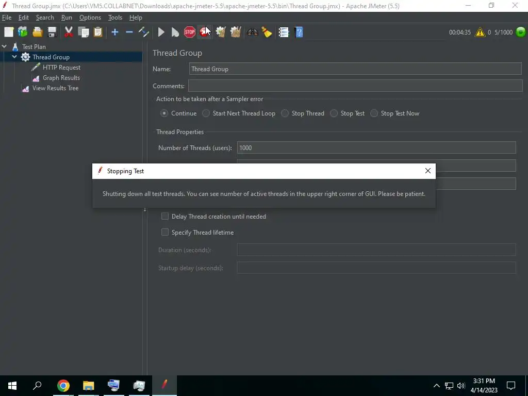The height and width of the screenshot is (396, 528).
Task: Click the Name input field
Action: click(355, 69)
